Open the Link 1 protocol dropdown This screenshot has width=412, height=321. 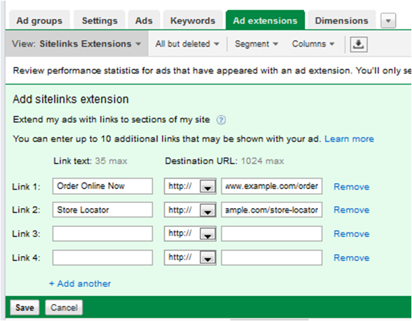point(207,187)
